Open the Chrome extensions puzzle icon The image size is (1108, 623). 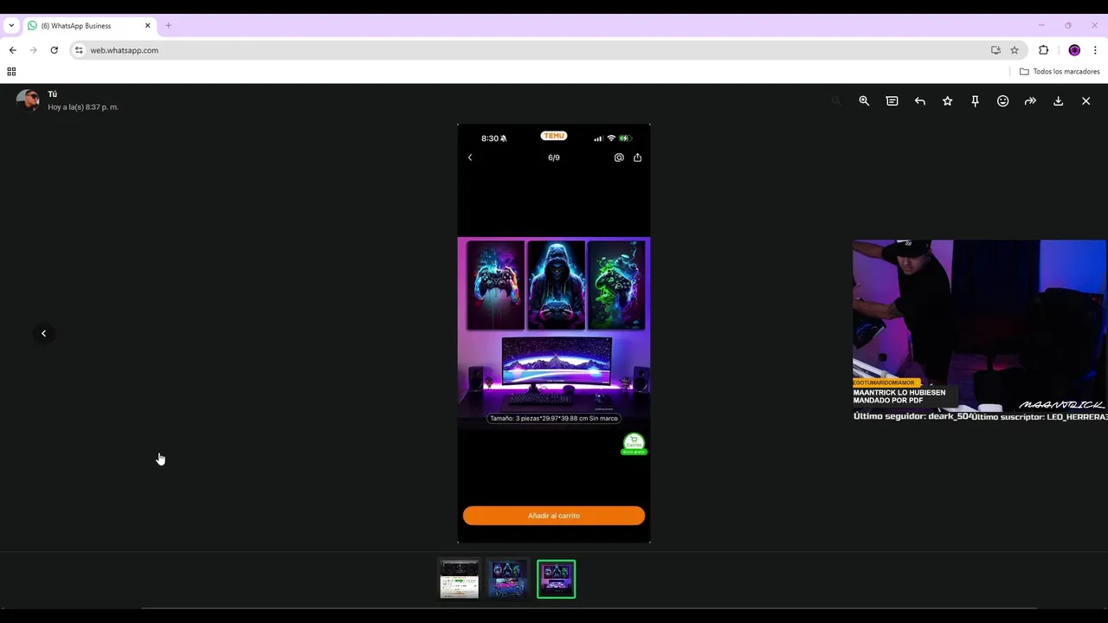click(x=1043, y=50)
